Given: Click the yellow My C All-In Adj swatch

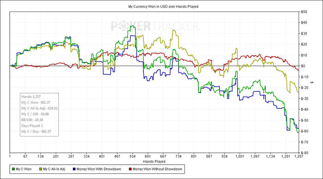Looking at the screenshot, I should (41, 169).
